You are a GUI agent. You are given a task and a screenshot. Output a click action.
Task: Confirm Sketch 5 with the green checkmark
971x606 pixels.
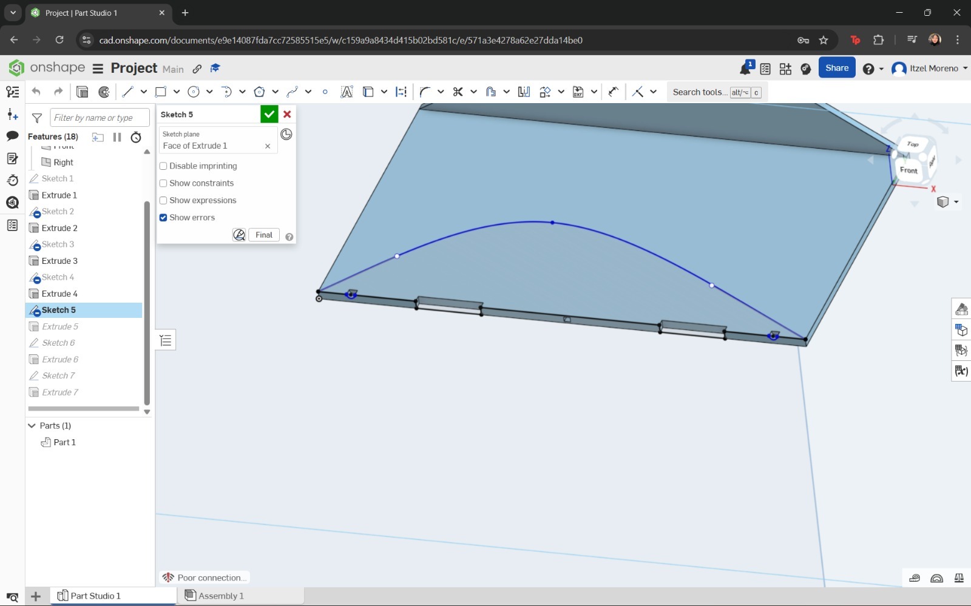(269, 114)
